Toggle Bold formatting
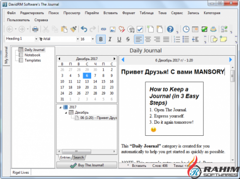The height and width of the screenshot is (179, 240). pyautogui.click(x=101, y=39)
